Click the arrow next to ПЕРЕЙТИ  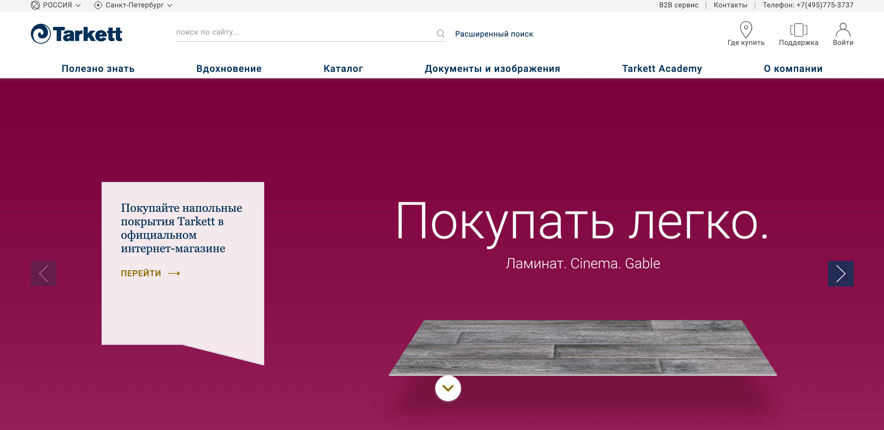174,273
